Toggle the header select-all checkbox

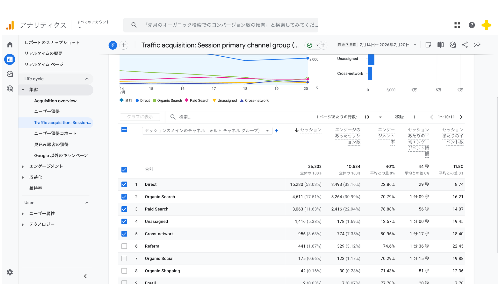(124, 130)
